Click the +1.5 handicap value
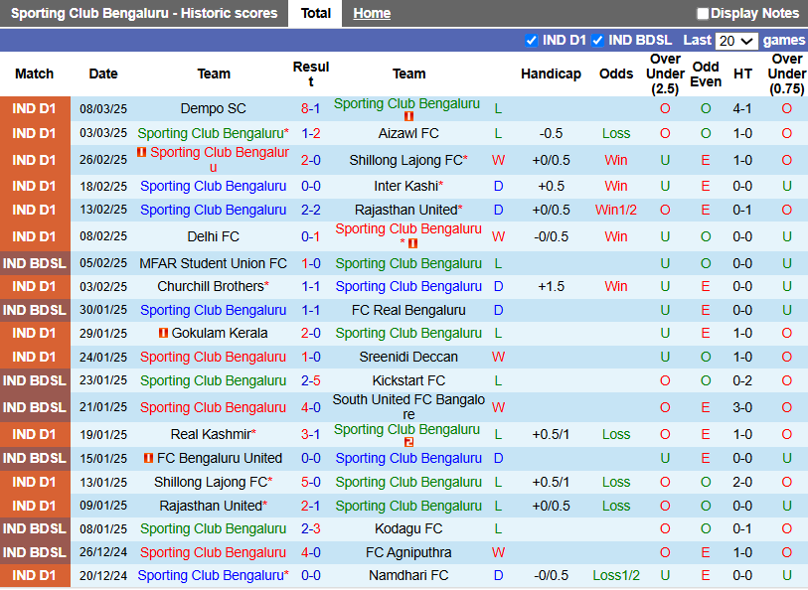Viewport: 808px width, 590px height. 551,286
